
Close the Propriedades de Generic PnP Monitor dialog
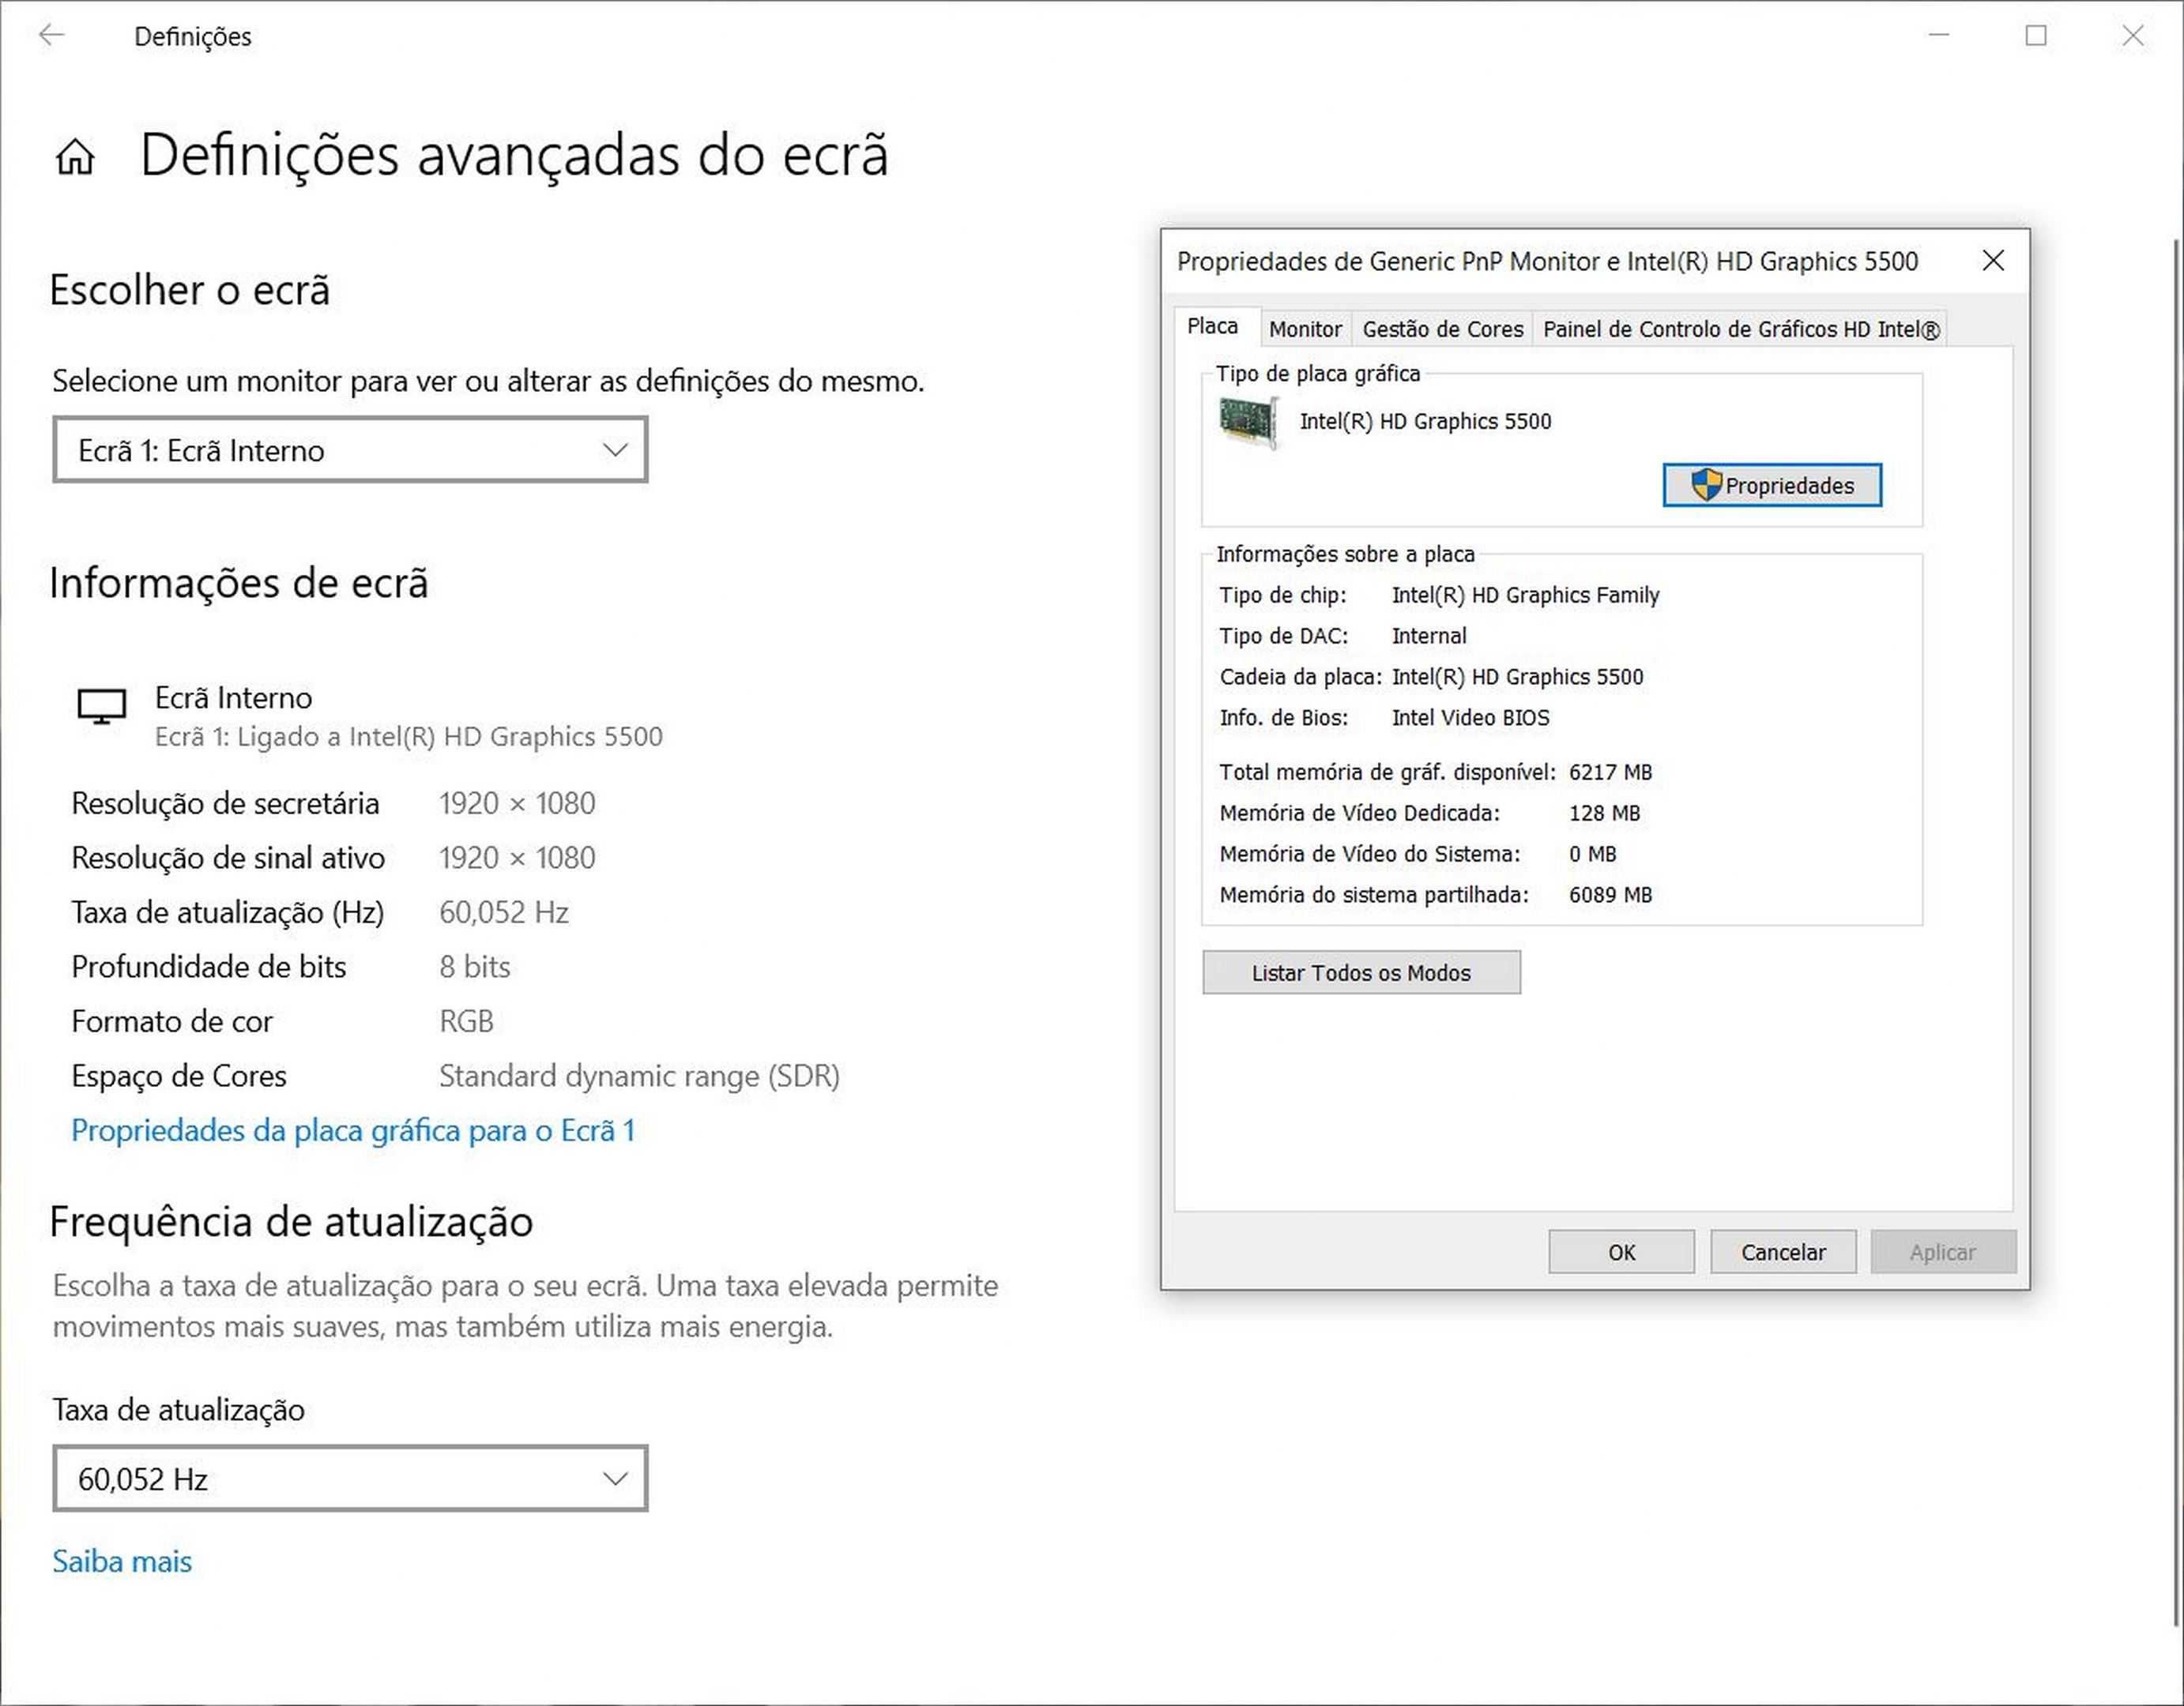click(1993, 261)
